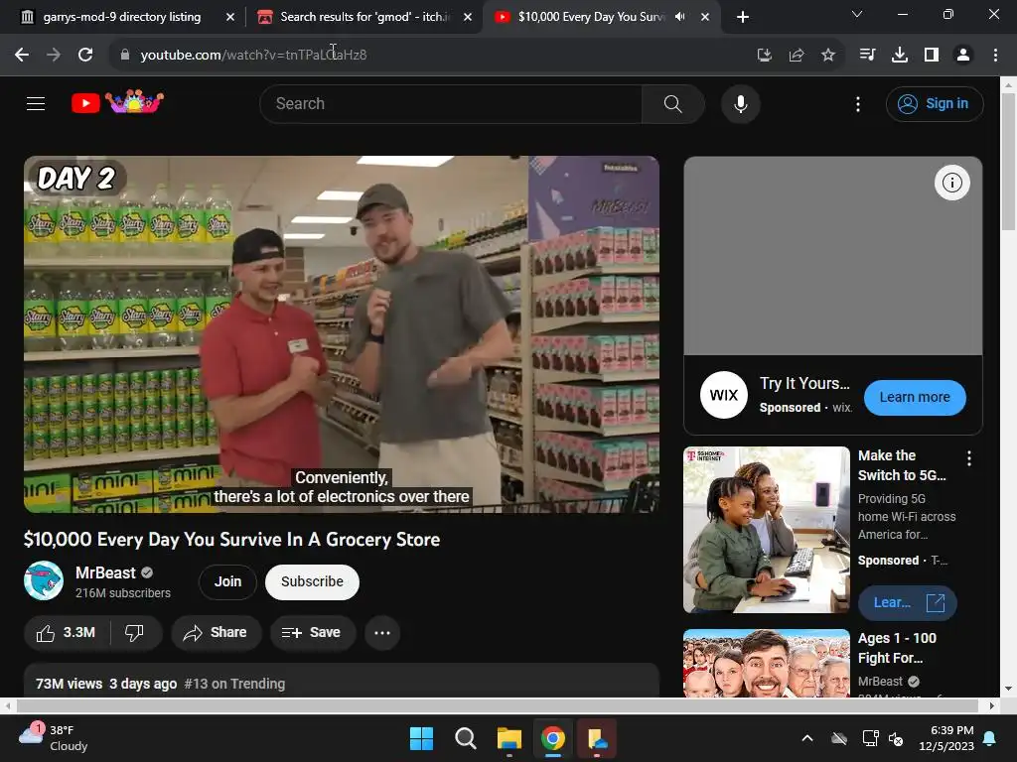Click the video player
The width and height of the screenshot is (1017, 762).
tap(342, 334)
